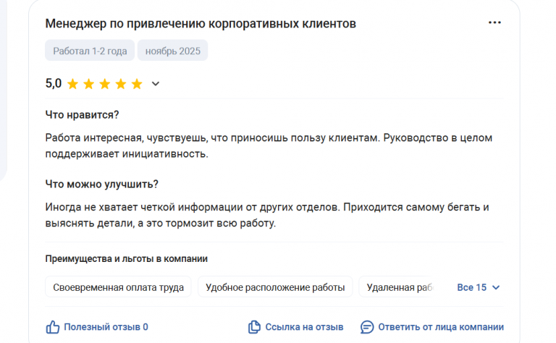Click the chevron next to 'Все 15'
Viewport: 556px width, 343px height.
(x=496, y=287)
